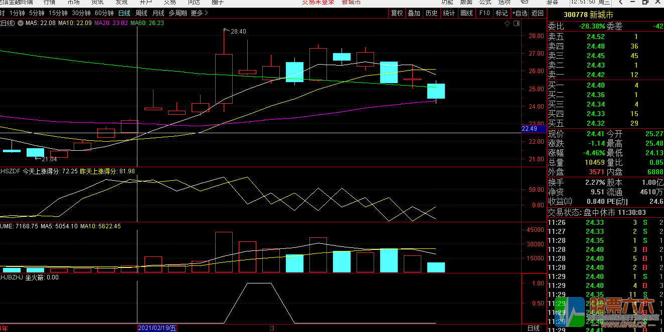Open the 公式 menu
Viewport: 664px width, 332px height.
tap(485, 3)
